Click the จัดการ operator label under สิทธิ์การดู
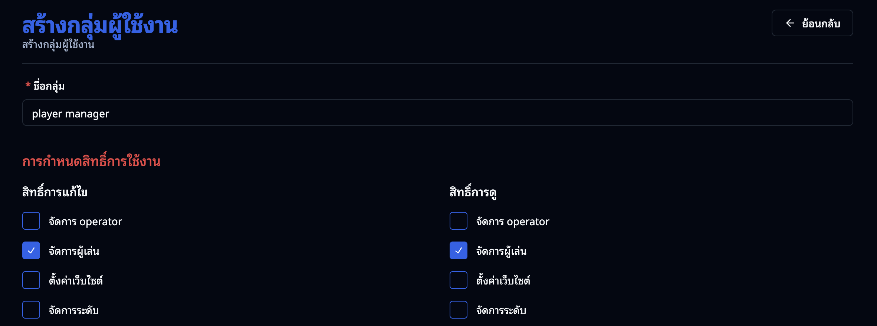This screenshot has width=877, height=326. 512,221
